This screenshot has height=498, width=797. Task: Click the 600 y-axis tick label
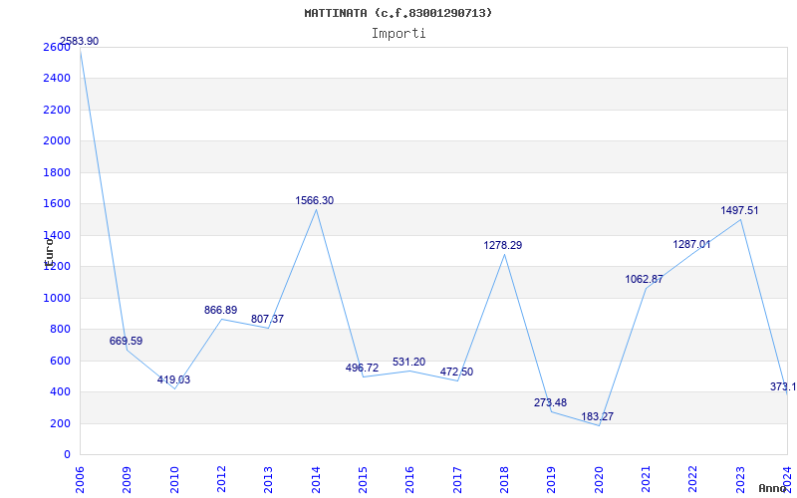pyautogui.click(x=60, y=361)
